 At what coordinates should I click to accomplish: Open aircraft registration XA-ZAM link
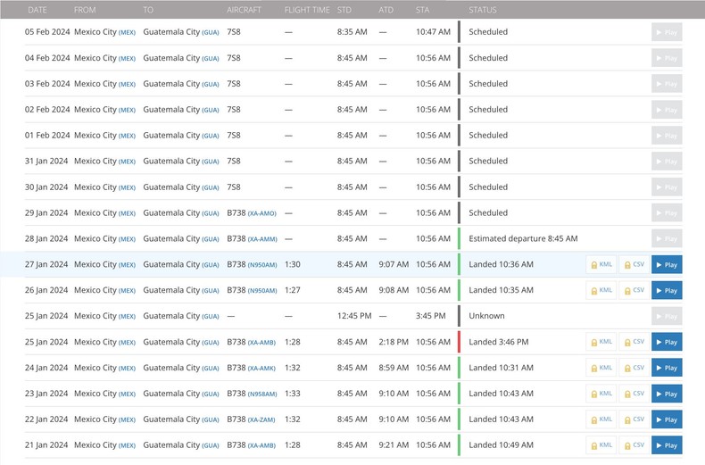tap(262, 419)
